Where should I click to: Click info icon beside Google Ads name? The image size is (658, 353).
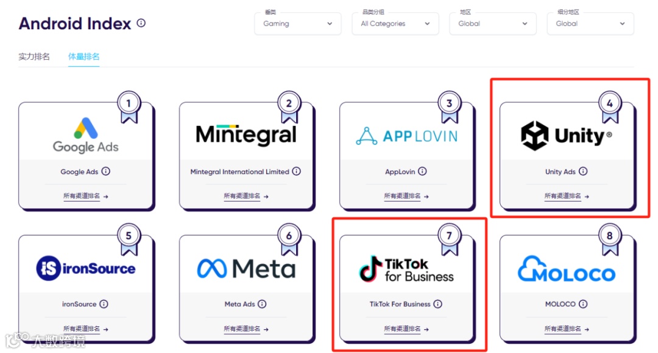pyautogui.click(x=106, y=171)
